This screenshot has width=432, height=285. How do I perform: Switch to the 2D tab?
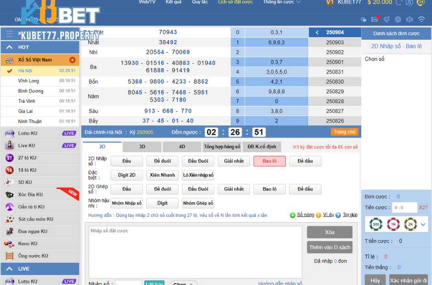pyautogui.click(x=102, y=147)
